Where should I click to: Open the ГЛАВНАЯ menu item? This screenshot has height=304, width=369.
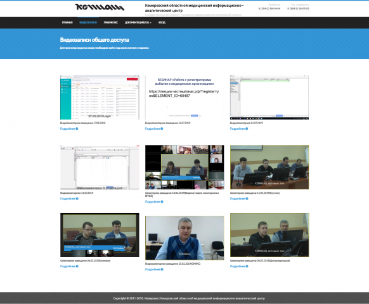[x=67, y=23]
